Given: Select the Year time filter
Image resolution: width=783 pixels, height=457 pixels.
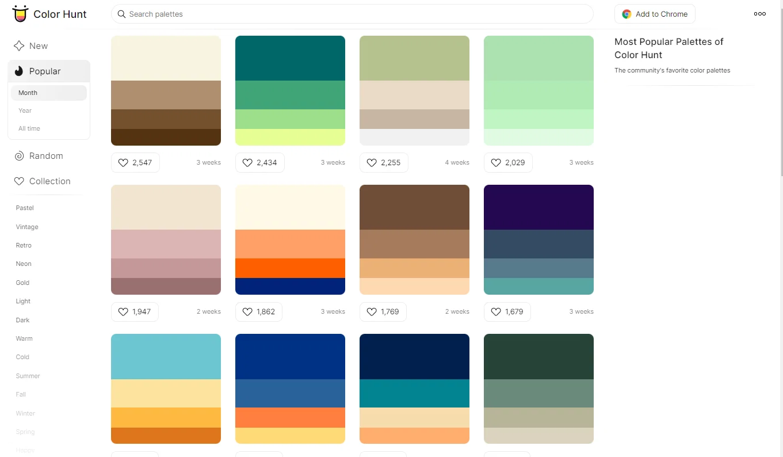Looking at the screenshot, I should (49, 111).
